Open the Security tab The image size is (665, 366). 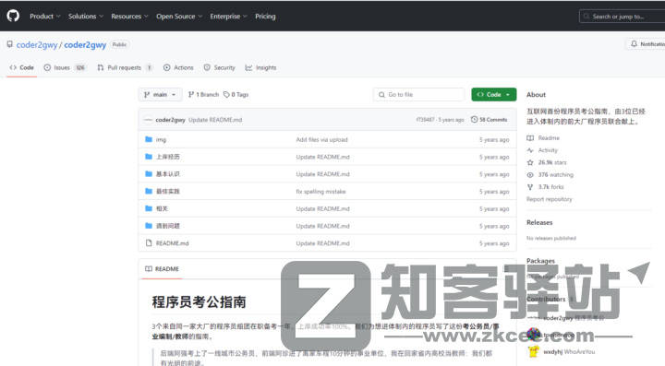point(219,67)
